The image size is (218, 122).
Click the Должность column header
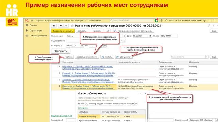coord(203,62)
